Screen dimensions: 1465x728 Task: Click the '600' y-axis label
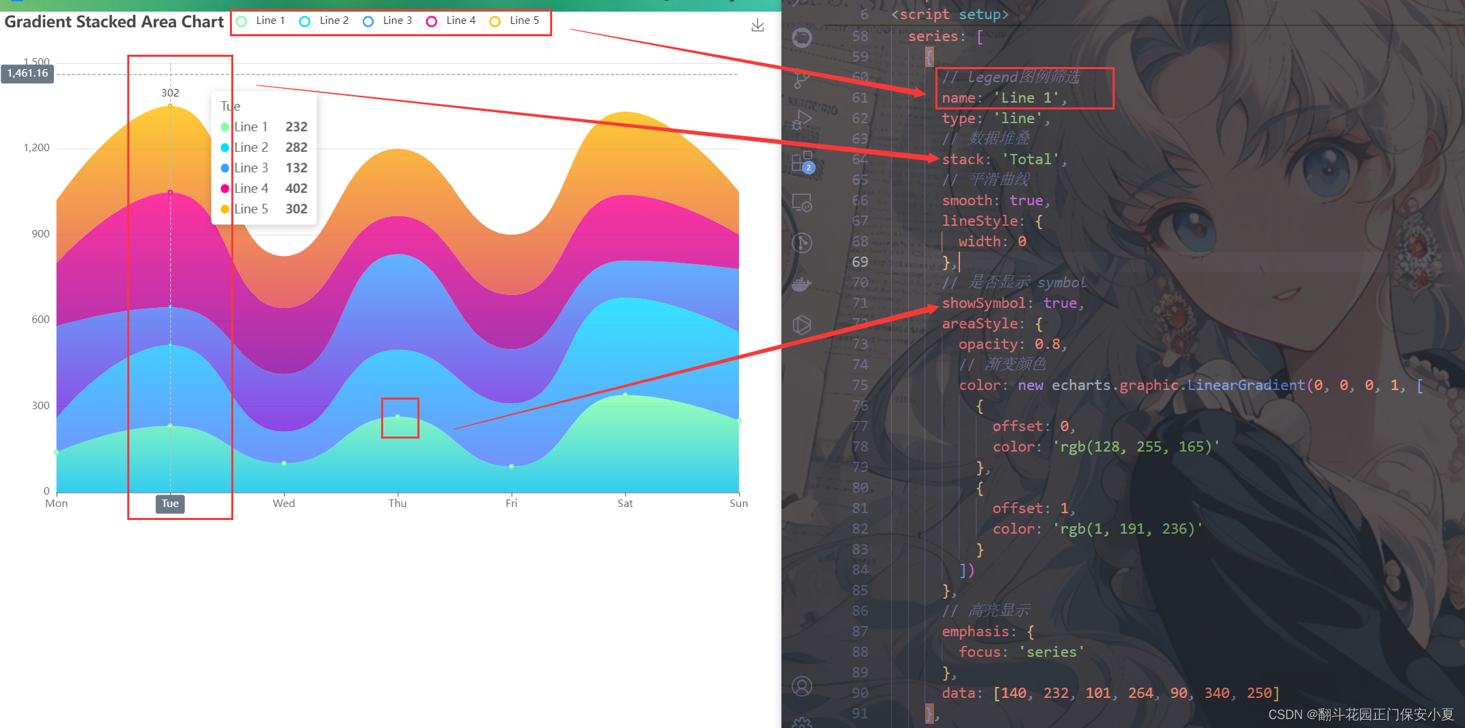coord(40,320)
